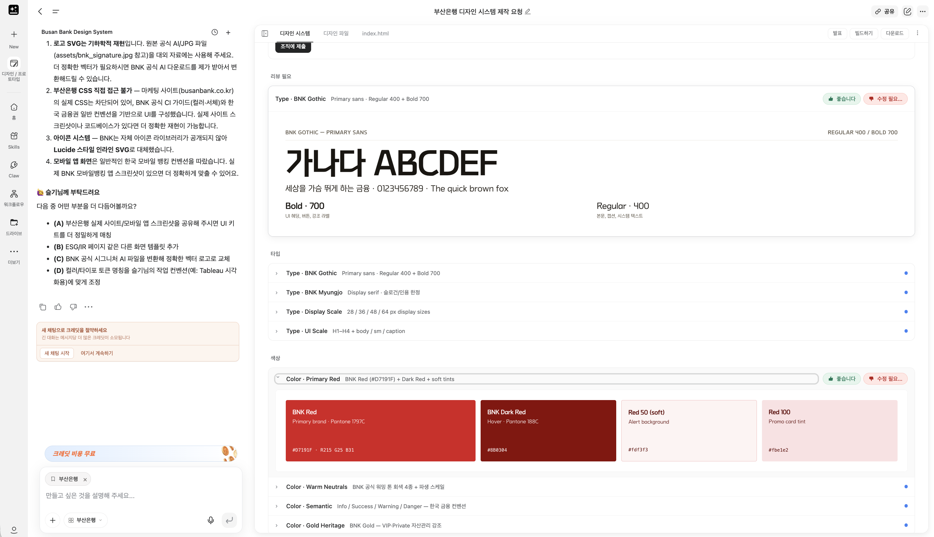
Task: Click the microphone voice input icon
Action: click(211, 520)
